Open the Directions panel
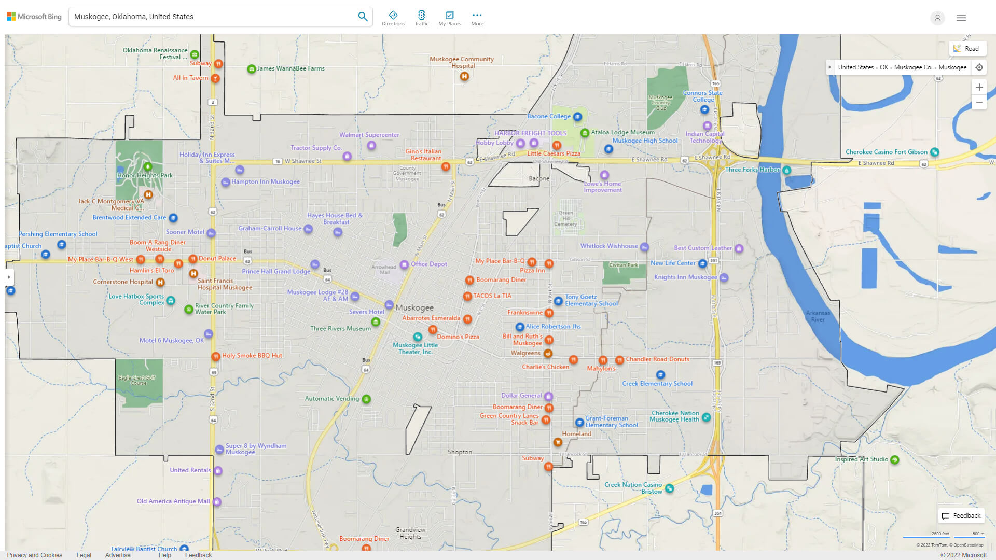 click(393, 16)
